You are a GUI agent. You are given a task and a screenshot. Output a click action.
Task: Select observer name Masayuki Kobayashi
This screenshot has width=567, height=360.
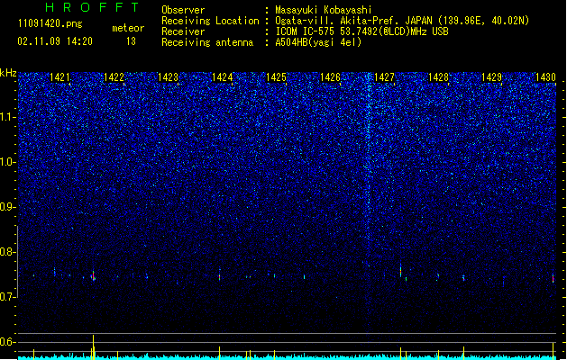point(324,10)
